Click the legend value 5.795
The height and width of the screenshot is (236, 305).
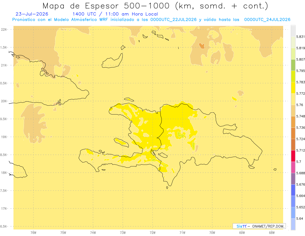301,71
